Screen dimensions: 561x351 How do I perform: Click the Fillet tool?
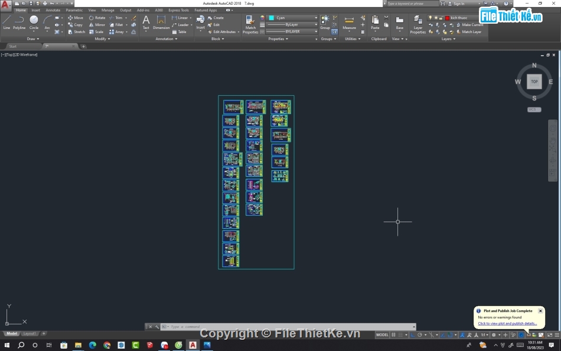116,25
